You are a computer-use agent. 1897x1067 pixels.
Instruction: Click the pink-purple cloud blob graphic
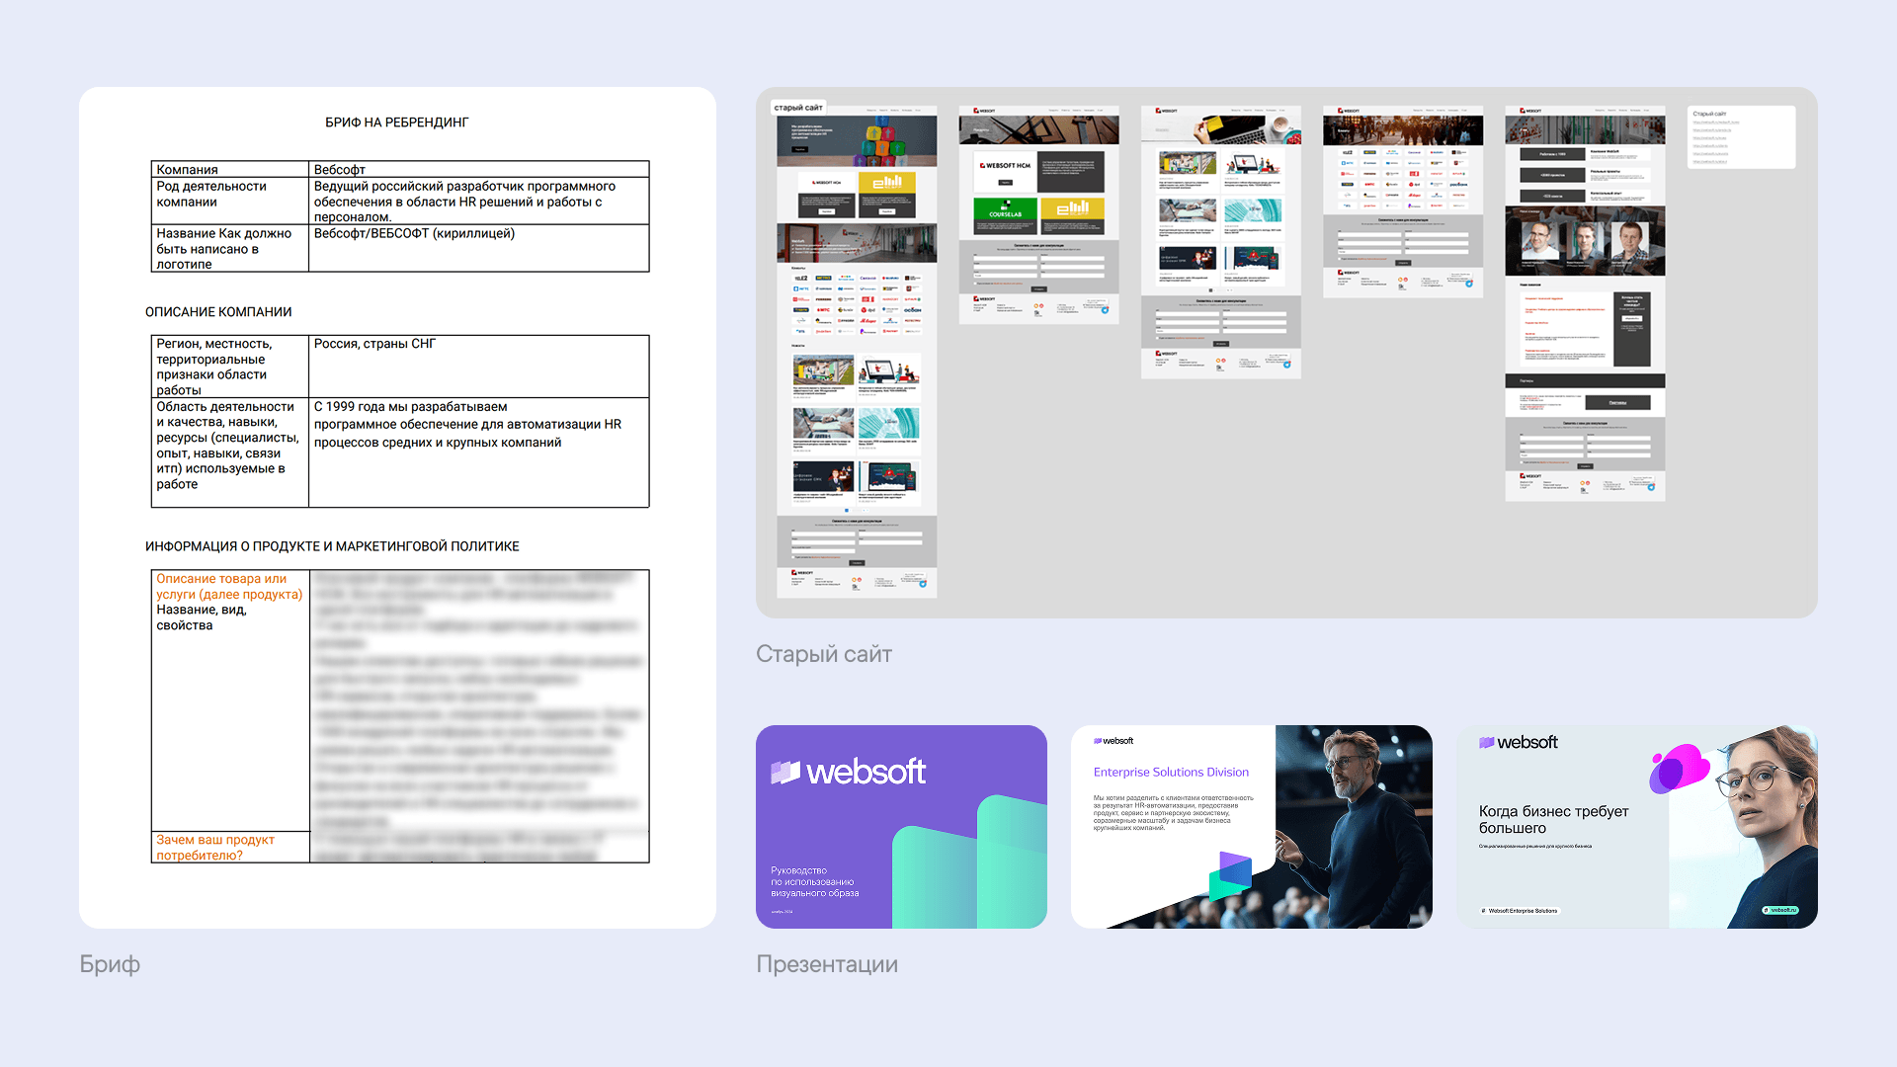pos(1678,768)
